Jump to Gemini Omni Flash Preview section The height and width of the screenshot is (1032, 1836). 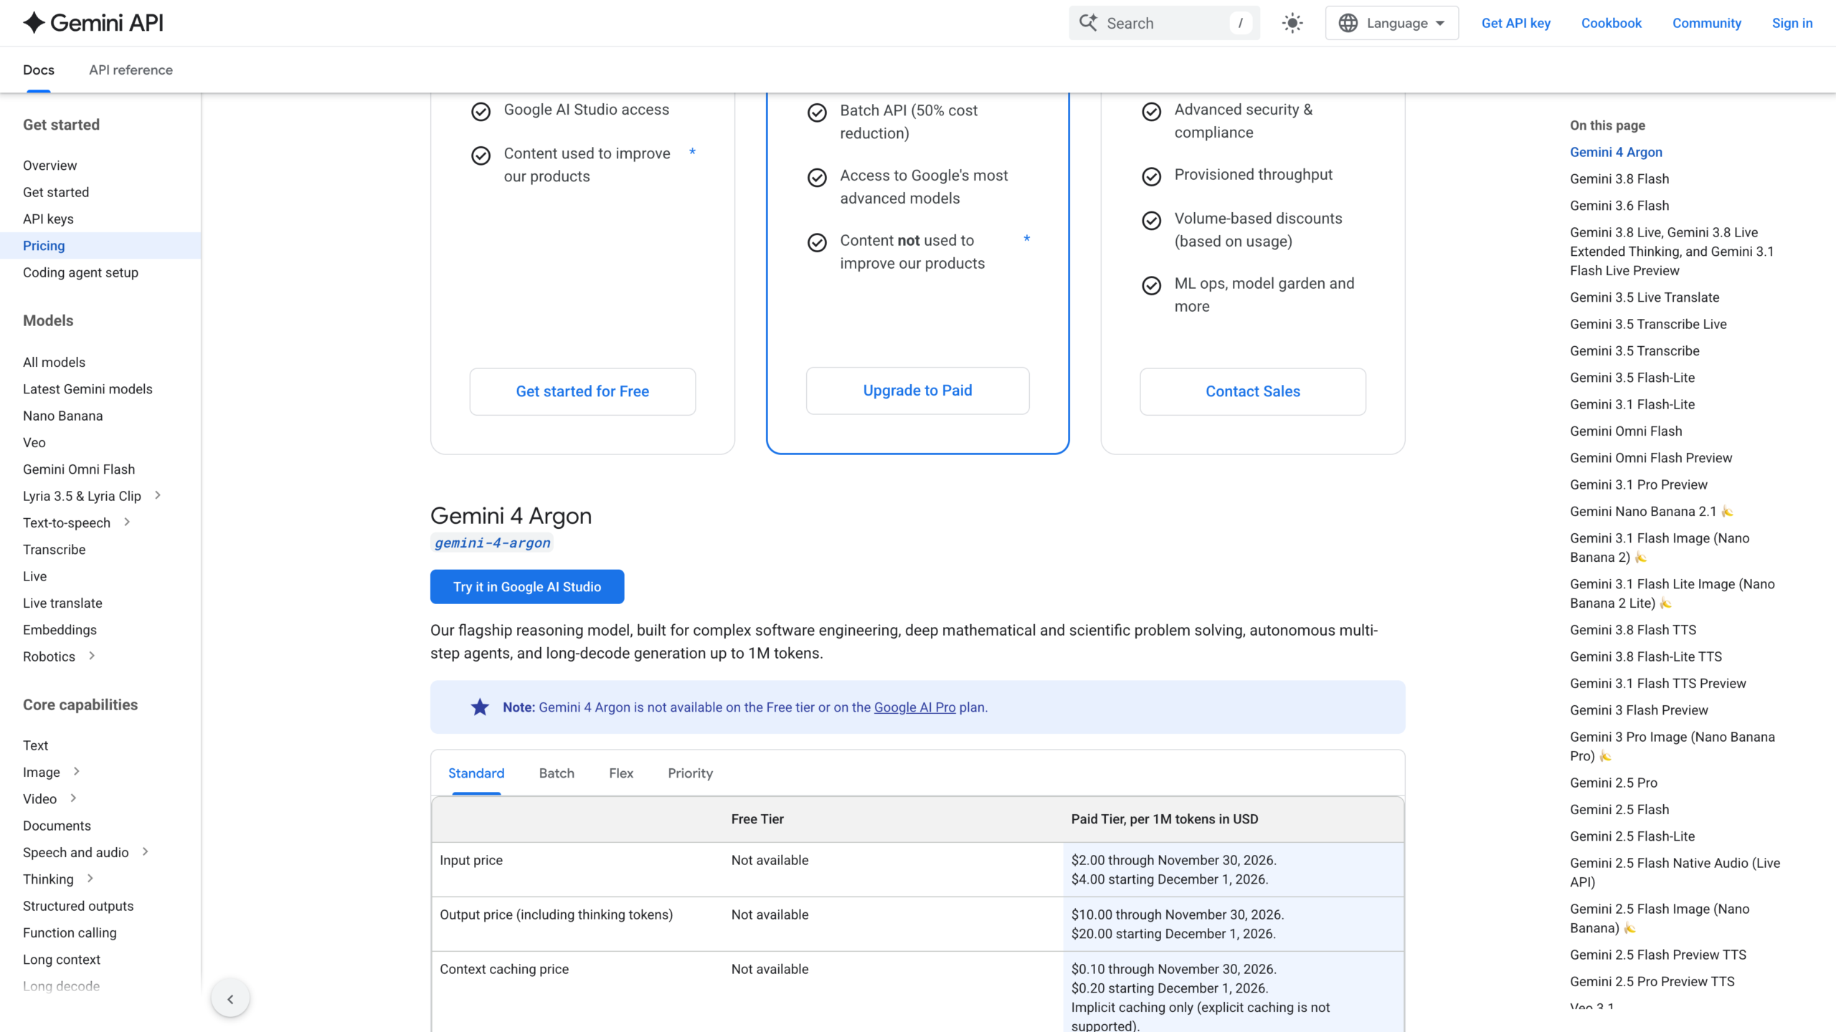1651,458
